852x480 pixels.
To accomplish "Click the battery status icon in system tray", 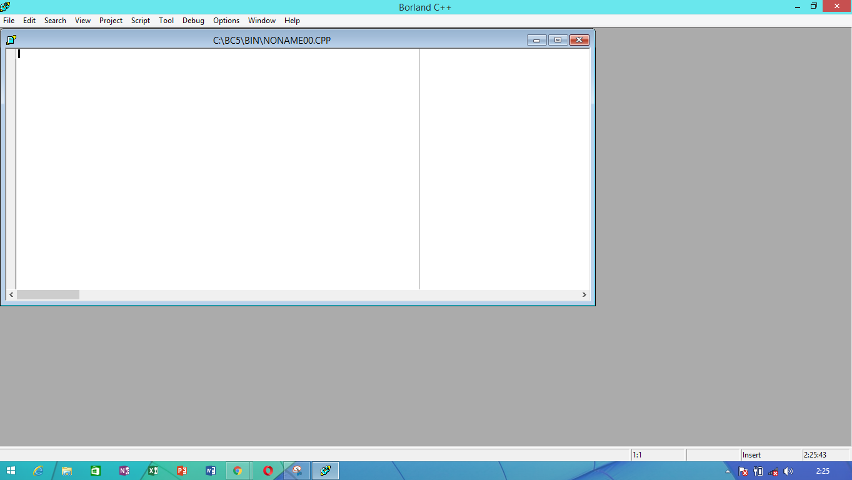I will pos(759,471).
